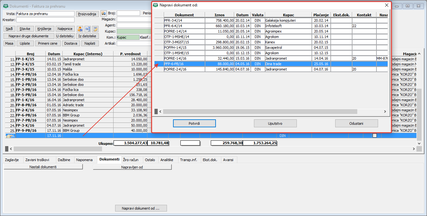Switch to the Zavisni troškovi tab

coord(37,160)
